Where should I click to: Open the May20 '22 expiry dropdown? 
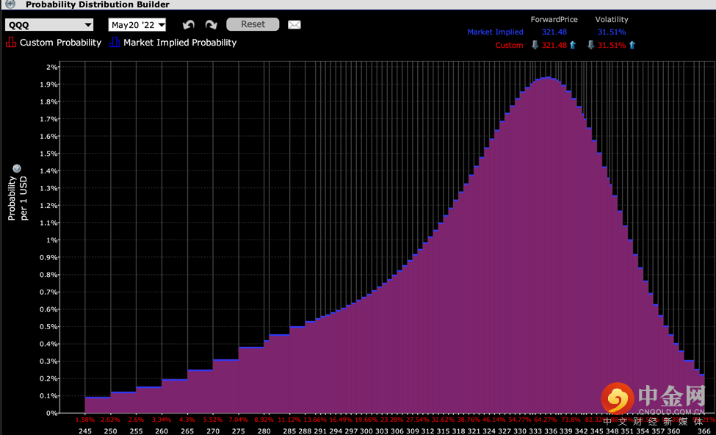(x=137, y=25)
